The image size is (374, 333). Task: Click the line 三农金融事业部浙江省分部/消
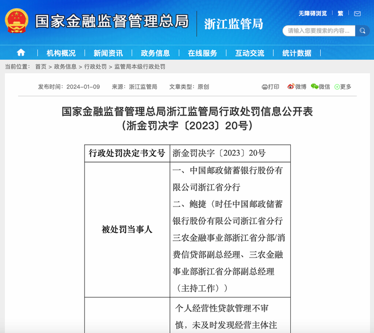tap(229, 238)
